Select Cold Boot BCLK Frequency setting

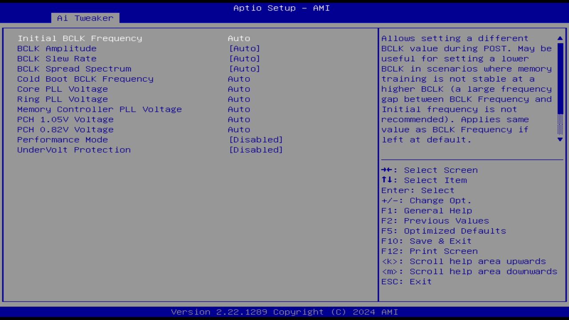(85, 79)
